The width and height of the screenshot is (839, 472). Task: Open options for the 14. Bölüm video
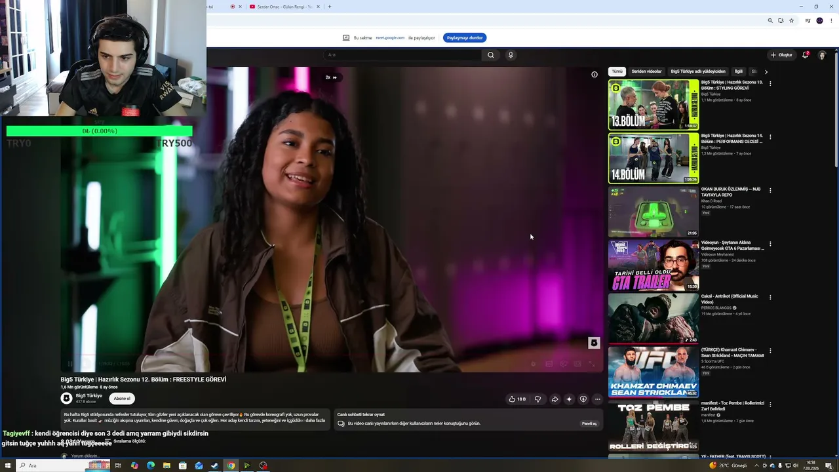click(770, 137)
